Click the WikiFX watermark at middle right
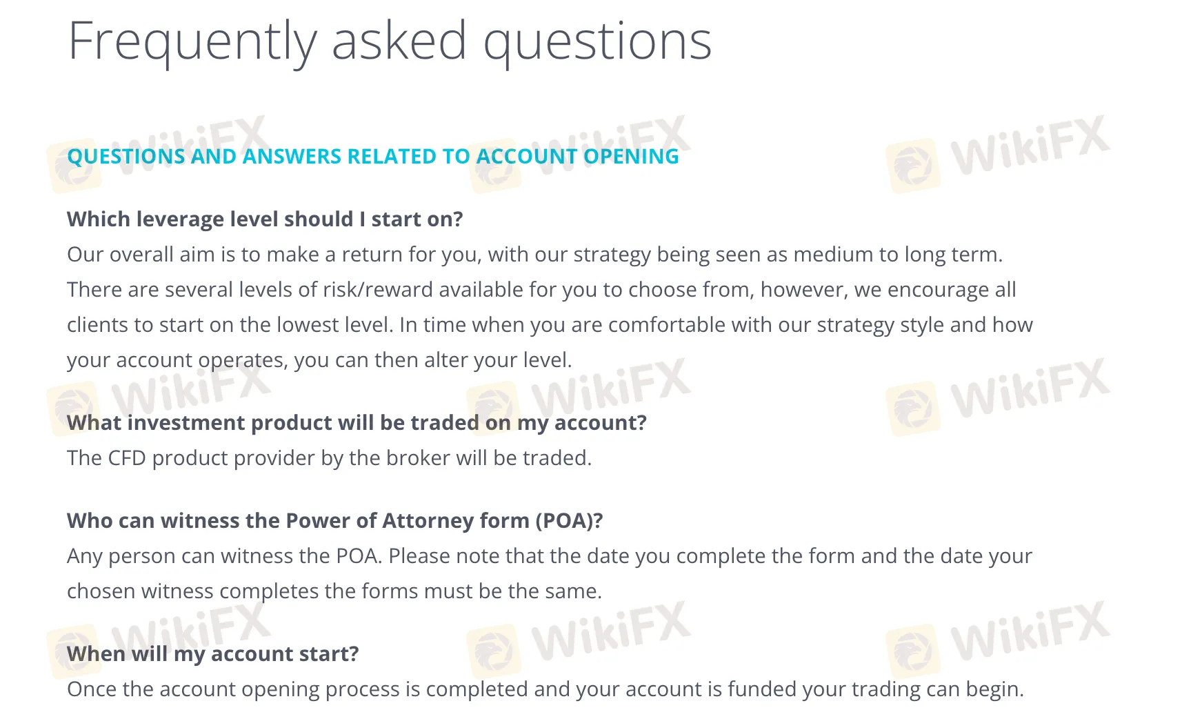This screenshot has height=719, width=1182. pyautogui.click(x=998, y=397)
